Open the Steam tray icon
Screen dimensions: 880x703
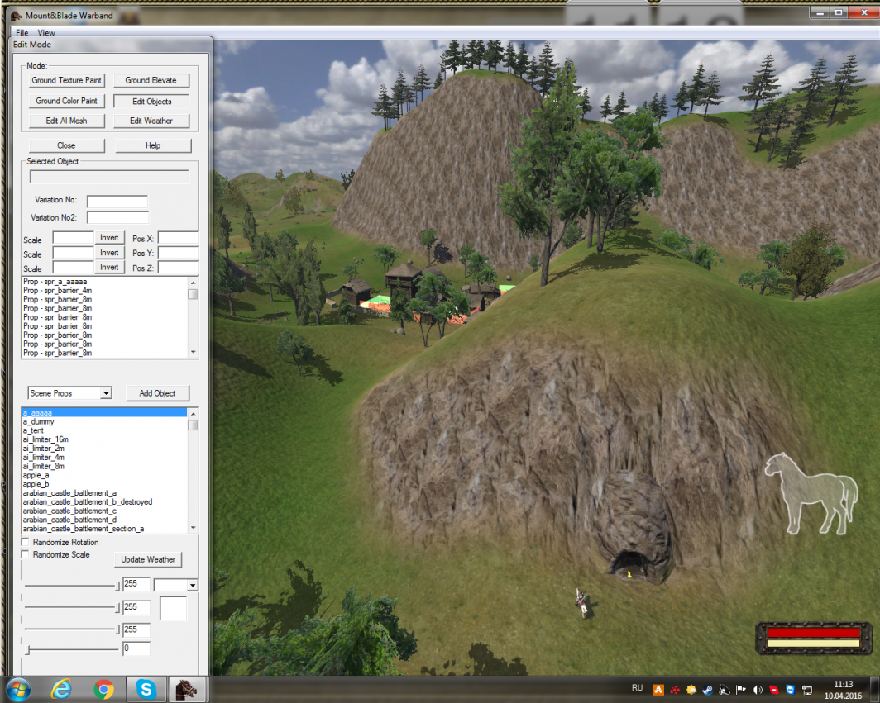708,689
